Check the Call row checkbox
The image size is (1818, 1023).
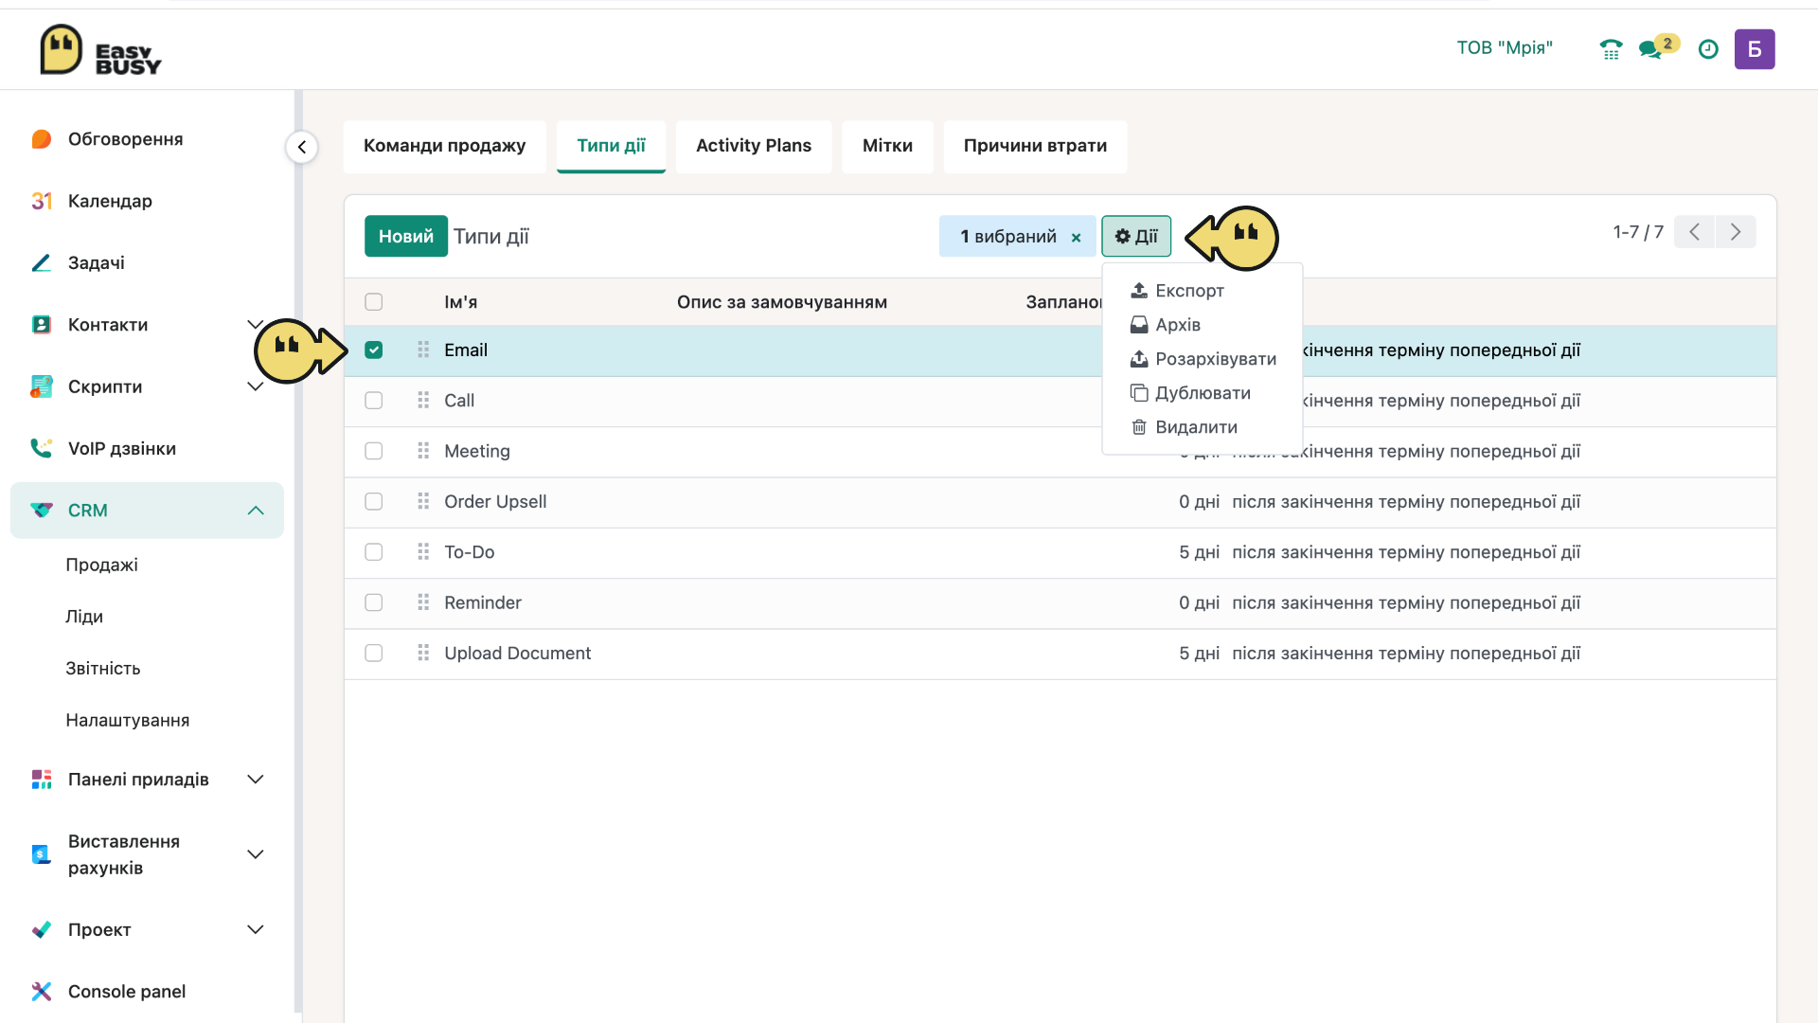pos(374,401)
